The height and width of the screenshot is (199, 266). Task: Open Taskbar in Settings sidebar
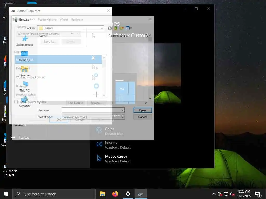[21, 137]
